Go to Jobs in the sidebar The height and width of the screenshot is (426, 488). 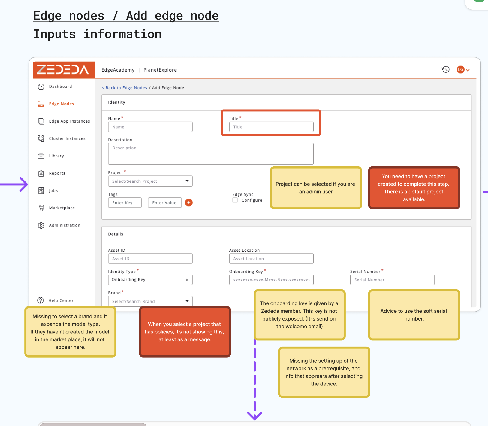click(x=53, y=191)
